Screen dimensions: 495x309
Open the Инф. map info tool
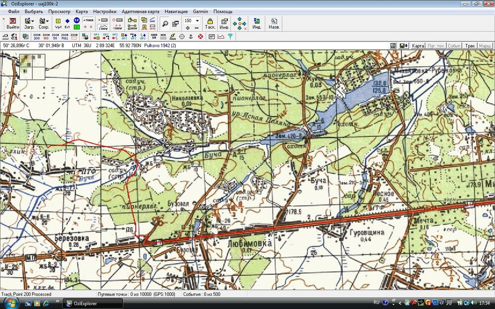pyautogui.click(x=224, y=23)
